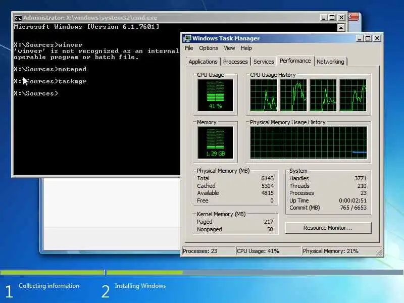Click the Physical Memory Usage History graph

tap(309, 142)
